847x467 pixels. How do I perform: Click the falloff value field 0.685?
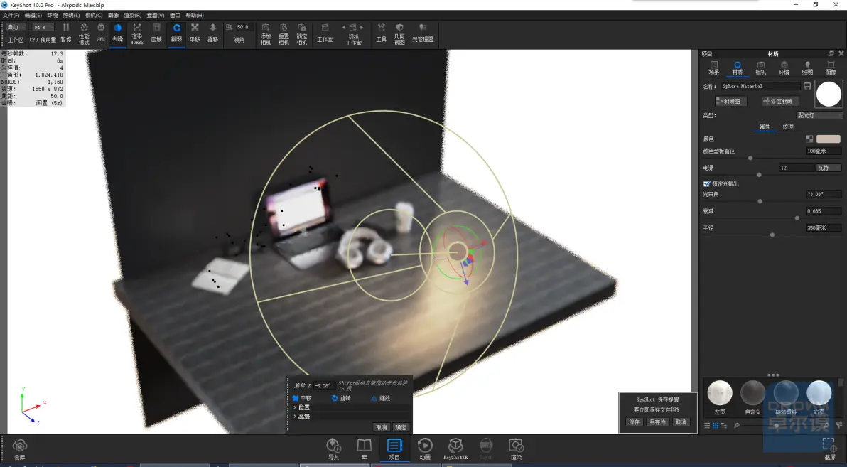[824, 211]
